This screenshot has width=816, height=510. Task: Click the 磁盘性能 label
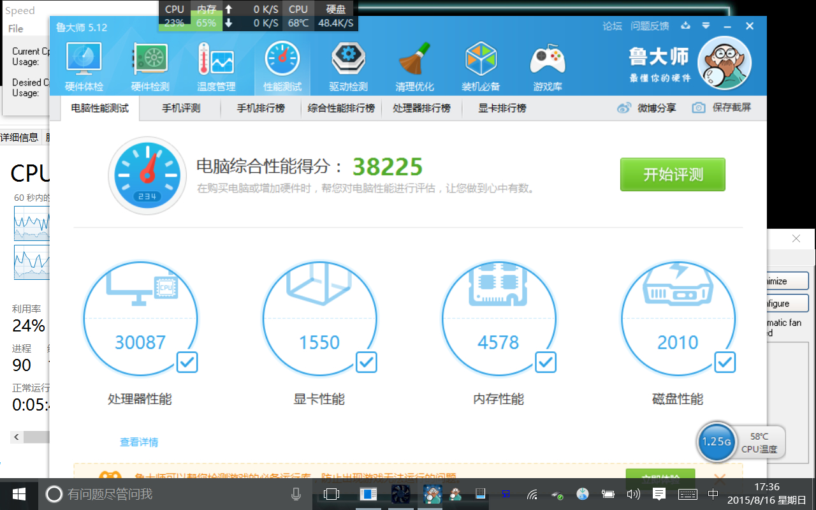click(x=678, y=400)
